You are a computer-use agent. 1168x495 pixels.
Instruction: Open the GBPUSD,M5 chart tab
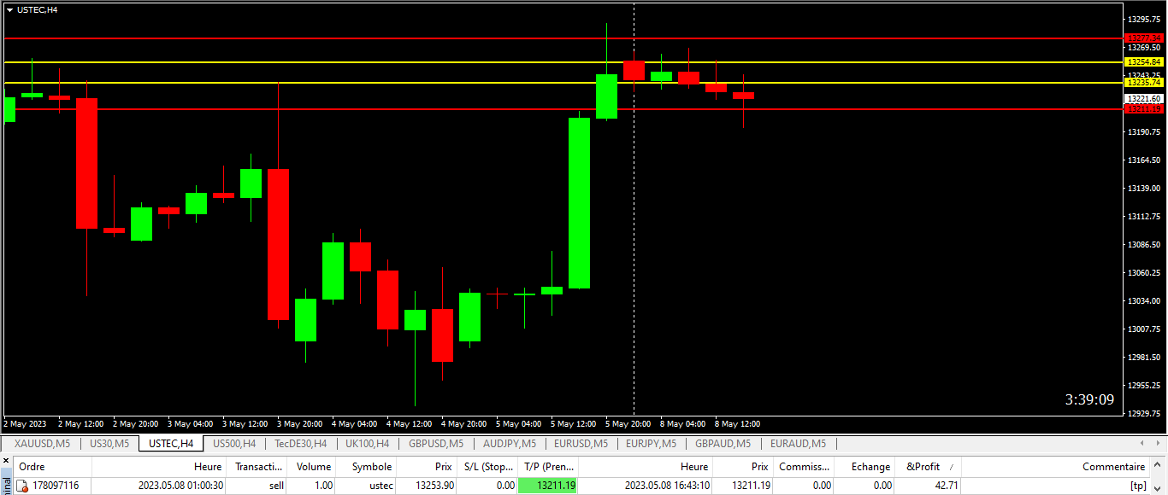pos(436,444)
